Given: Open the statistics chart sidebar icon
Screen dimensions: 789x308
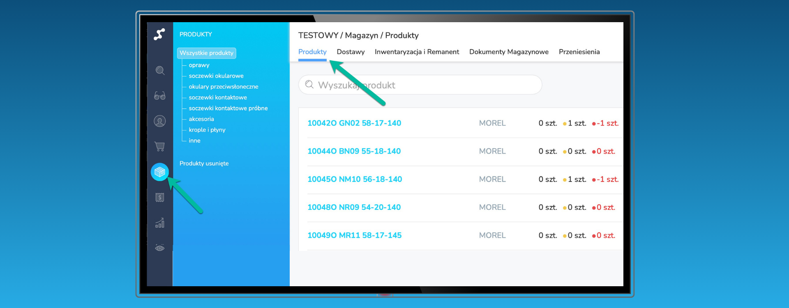Looking at the screenshot, I should click(x=160, y=223).
